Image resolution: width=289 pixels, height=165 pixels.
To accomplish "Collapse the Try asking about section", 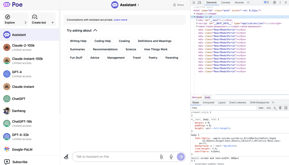I will pyautogui.click(x=95, y=31).
